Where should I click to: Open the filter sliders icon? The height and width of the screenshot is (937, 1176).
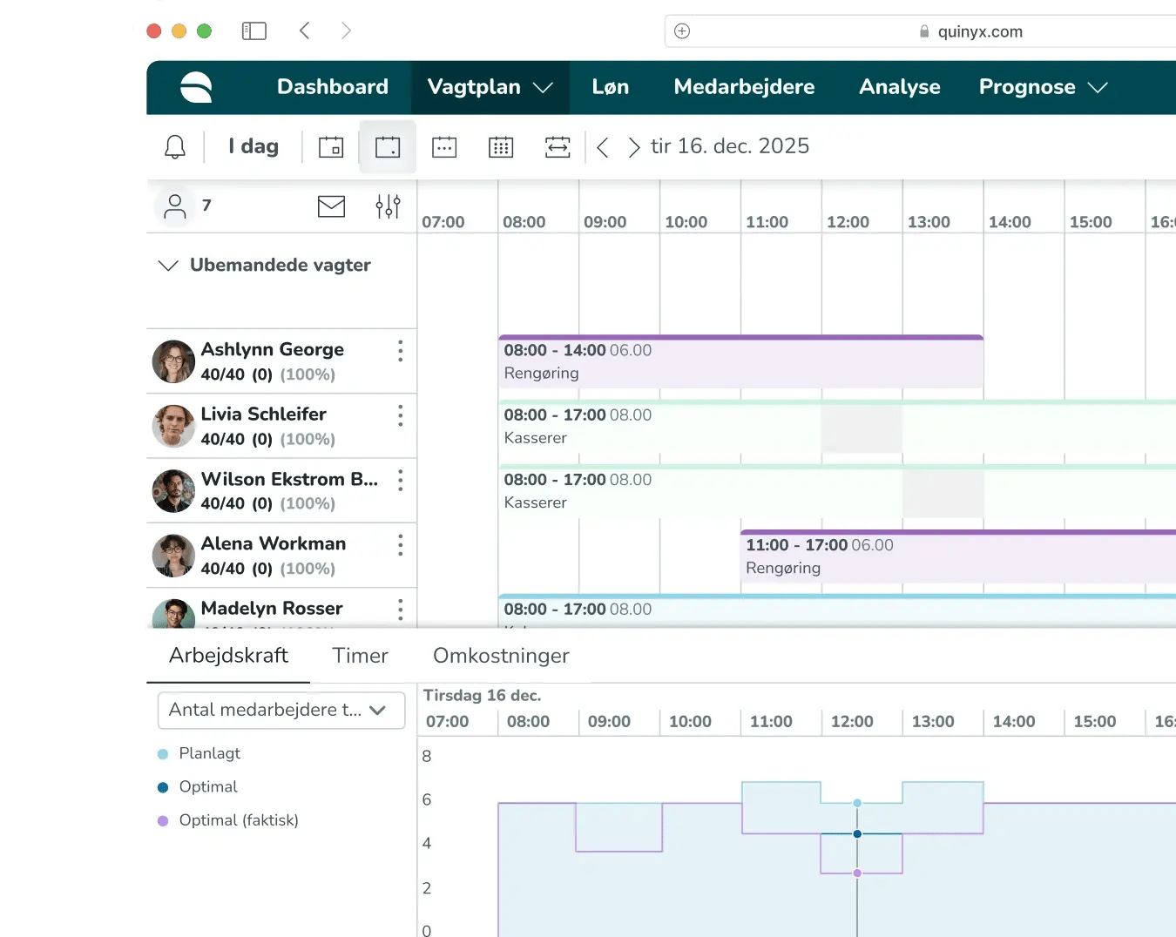click(388, 206)
